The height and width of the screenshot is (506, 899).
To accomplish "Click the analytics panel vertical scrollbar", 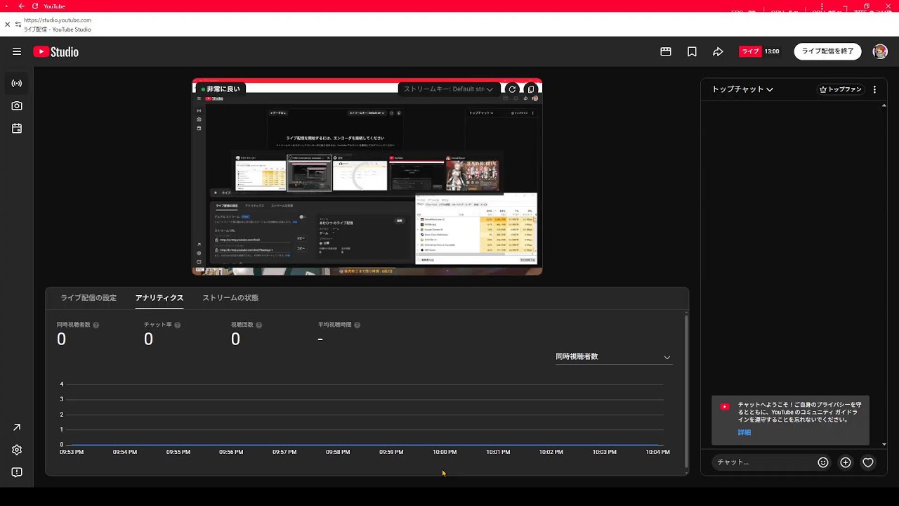I will pyautogui.click(x=686, y=390).
